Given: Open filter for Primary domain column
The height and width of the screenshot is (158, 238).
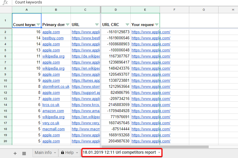Looking at the screenshot, I should pyautogui.click(x=68, y=25).
